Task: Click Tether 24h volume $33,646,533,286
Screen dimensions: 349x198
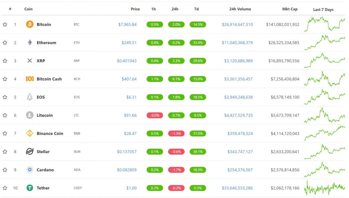Action: [237, 188]
